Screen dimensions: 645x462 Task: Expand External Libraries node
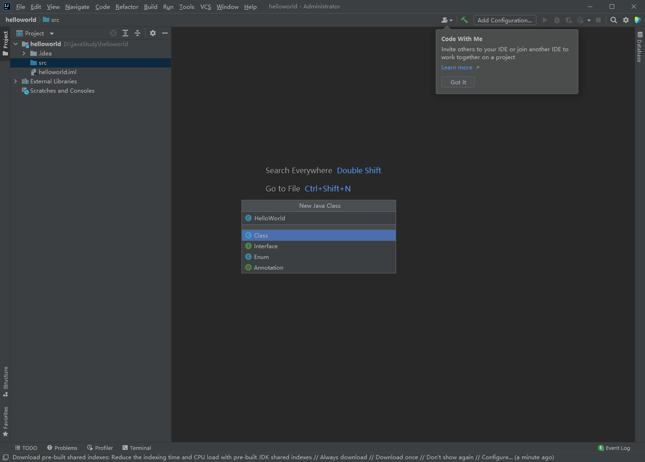(16, 82)
